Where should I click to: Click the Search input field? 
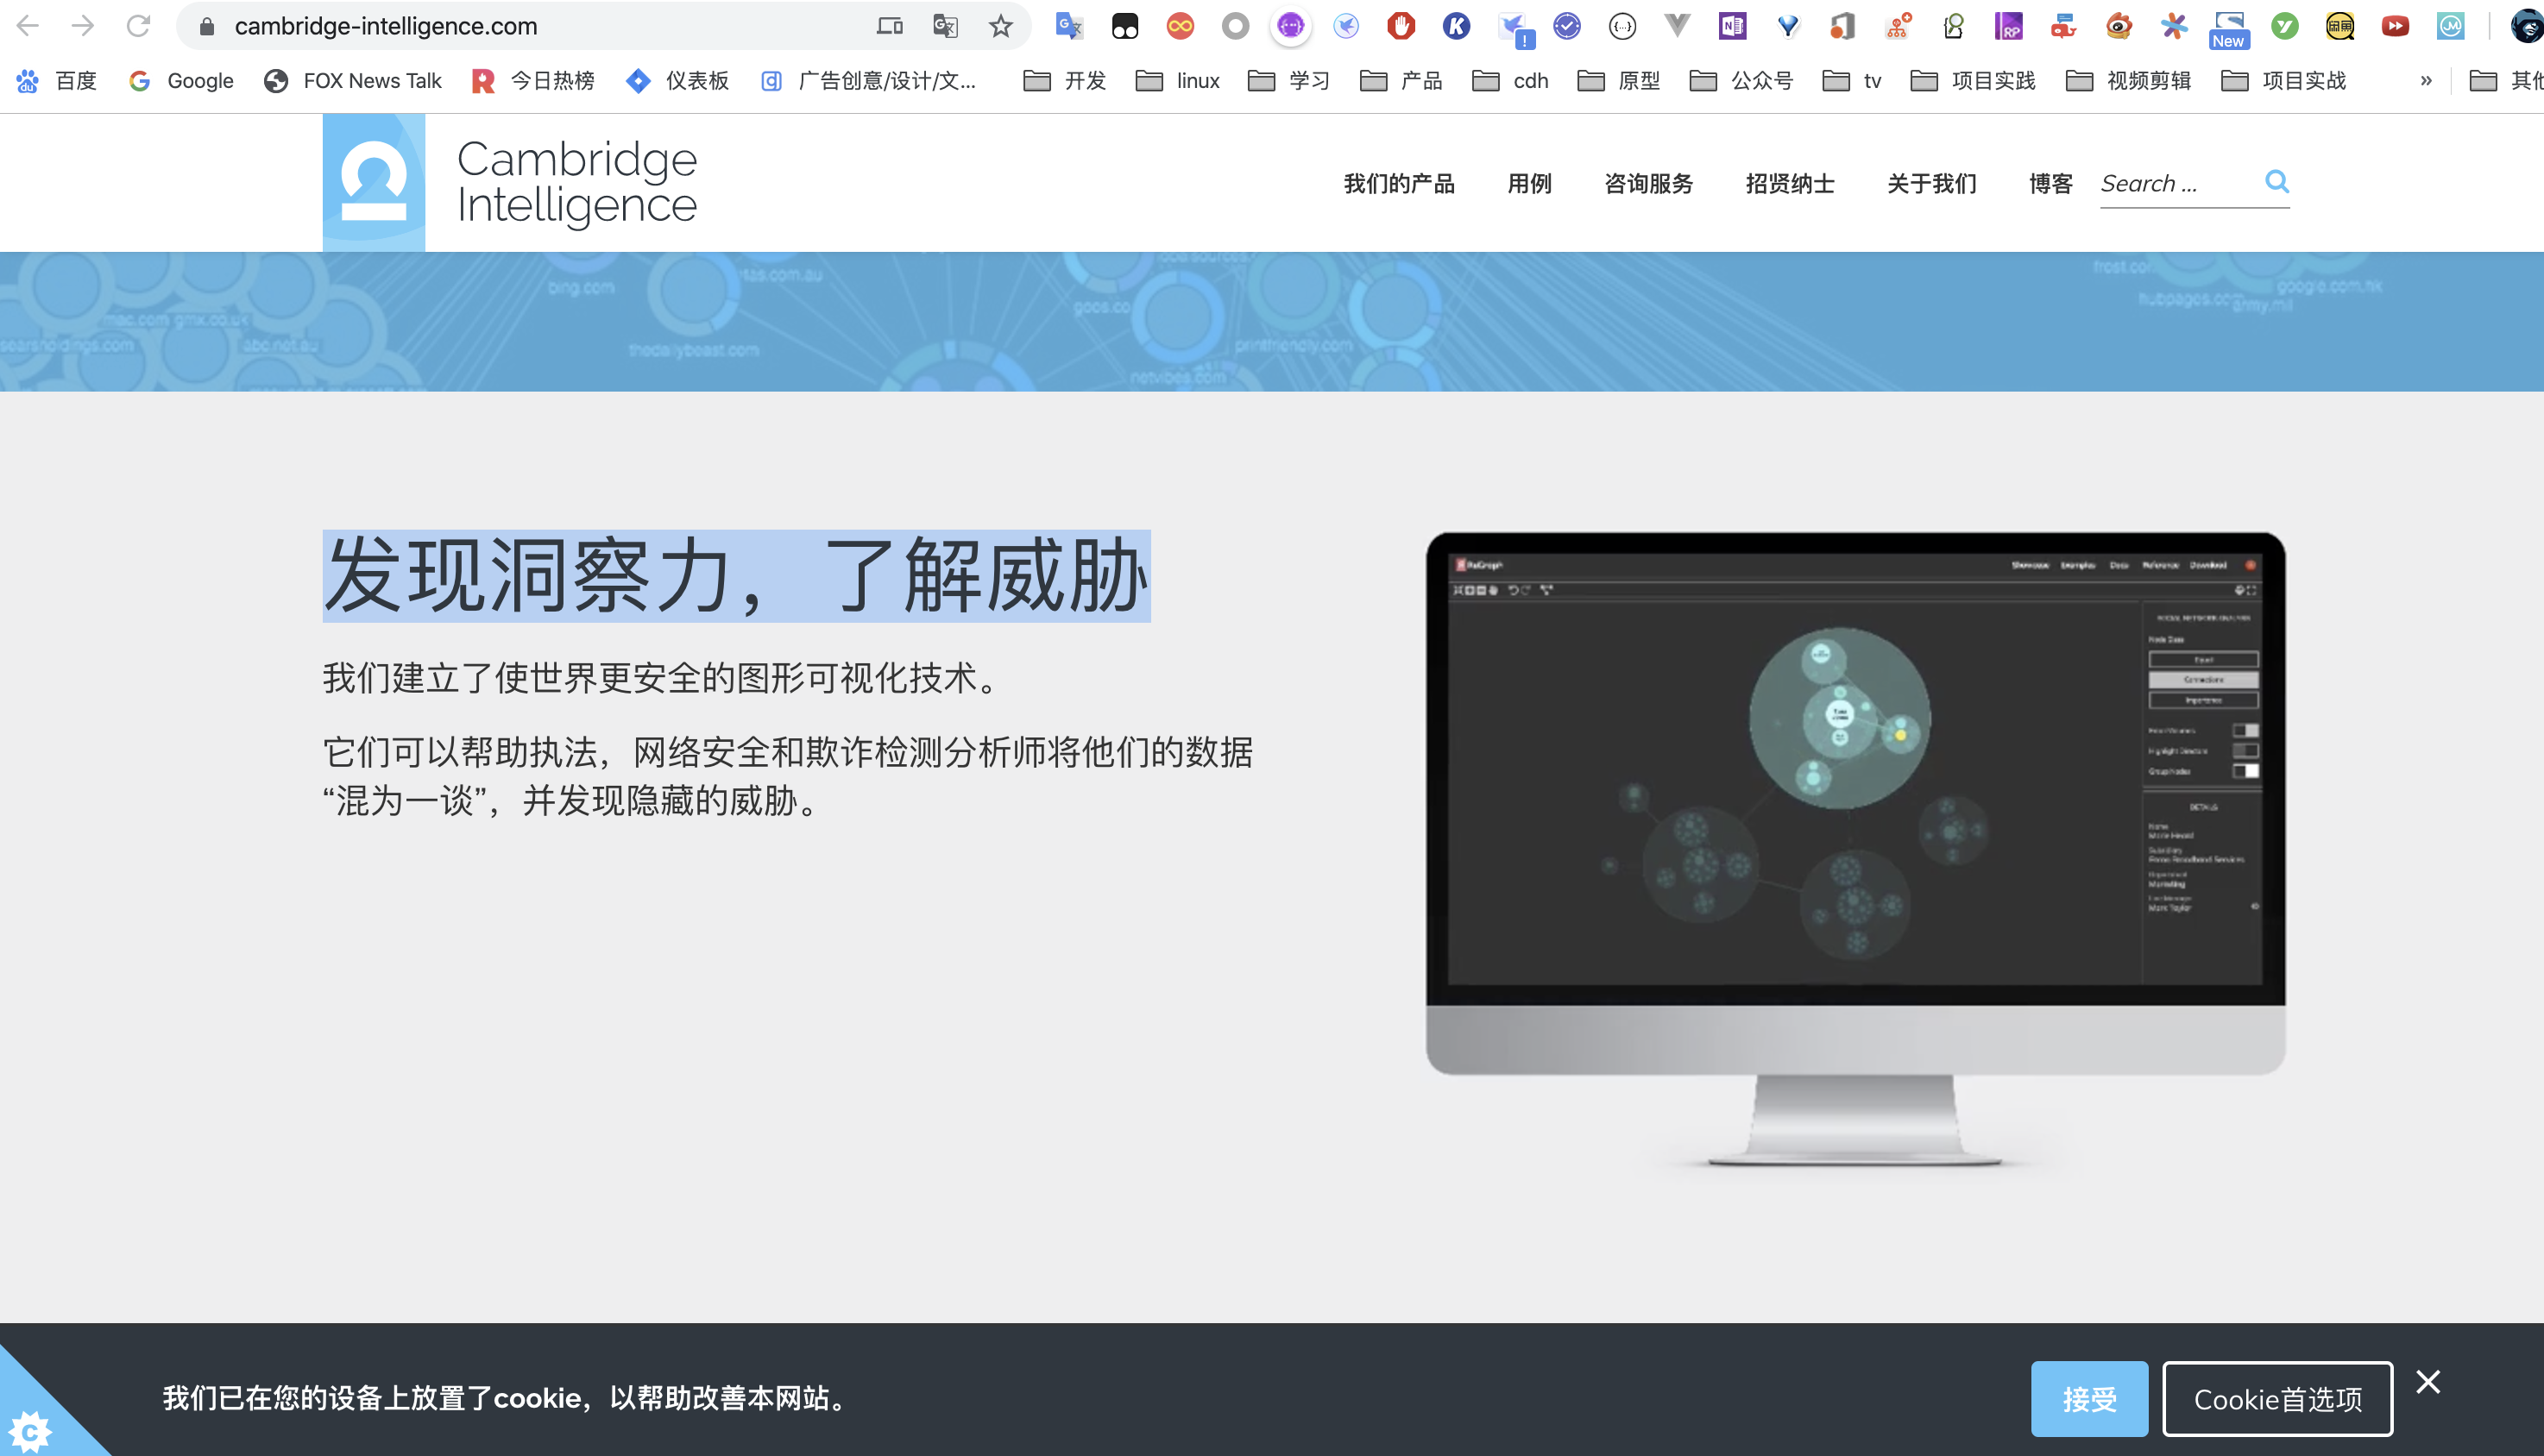pos(2176,184)
